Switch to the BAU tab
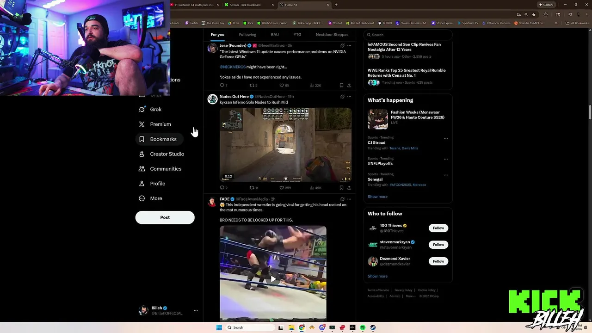This screenshot has width=592, height=333. [275, 35]
